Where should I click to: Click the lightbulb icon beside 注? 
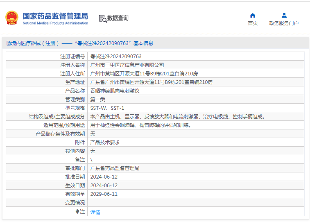77,212
